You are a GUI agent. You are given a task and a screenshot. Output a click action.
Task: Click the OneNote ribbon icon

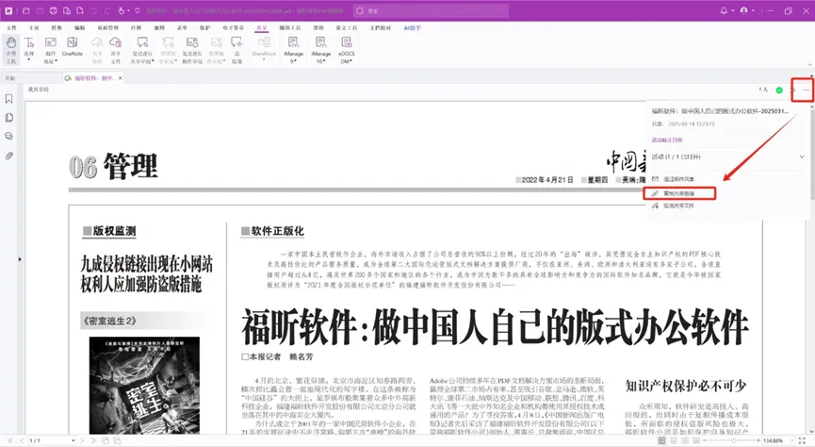coord(73,46)
